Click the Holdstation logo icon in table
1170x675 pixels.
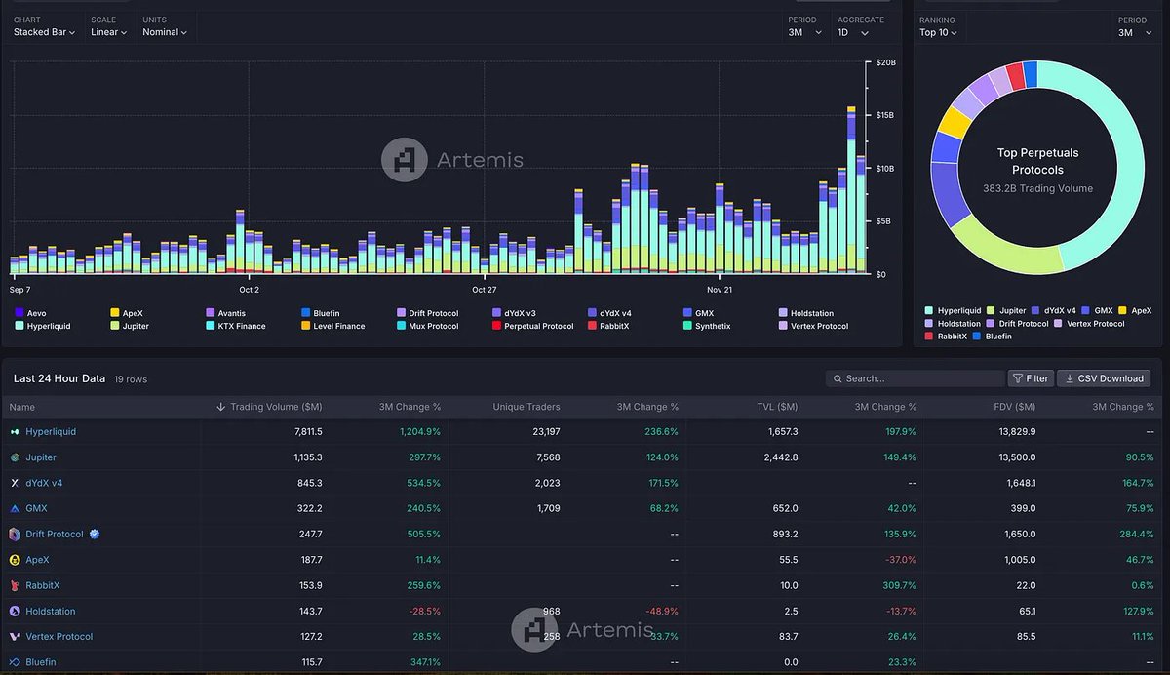click(x=15, y=612)
